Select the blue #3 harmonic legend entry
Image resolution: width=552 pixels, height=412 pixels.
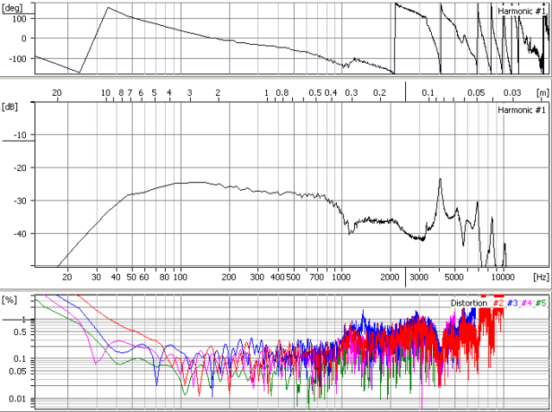point(511,303)
